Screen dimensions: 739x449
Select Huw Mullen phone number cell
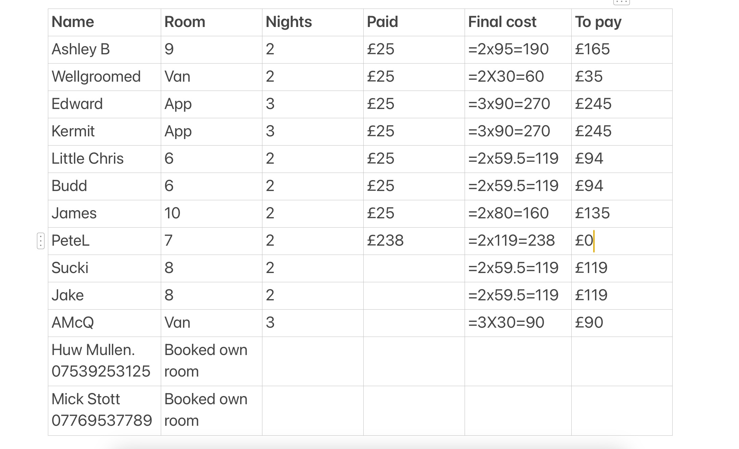[104, 361]
